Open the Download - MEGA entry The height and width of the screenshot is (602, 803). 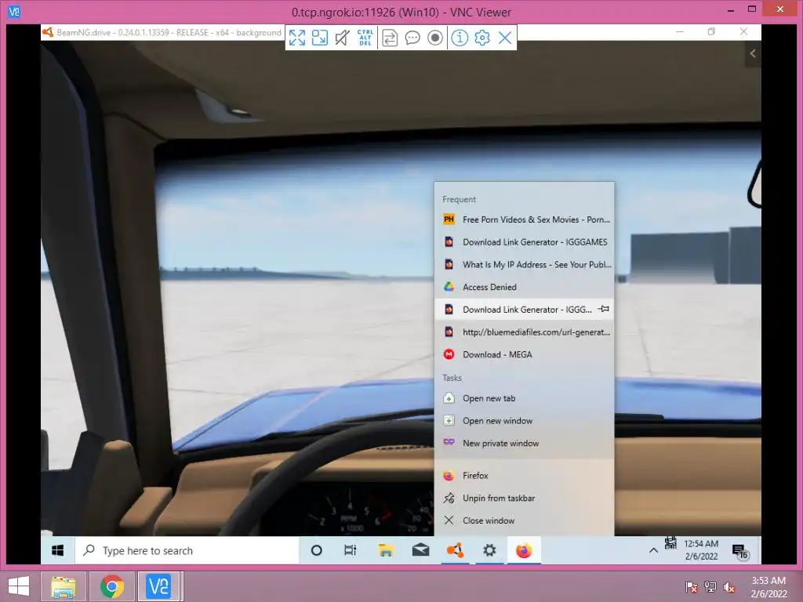tap(524, 355)
